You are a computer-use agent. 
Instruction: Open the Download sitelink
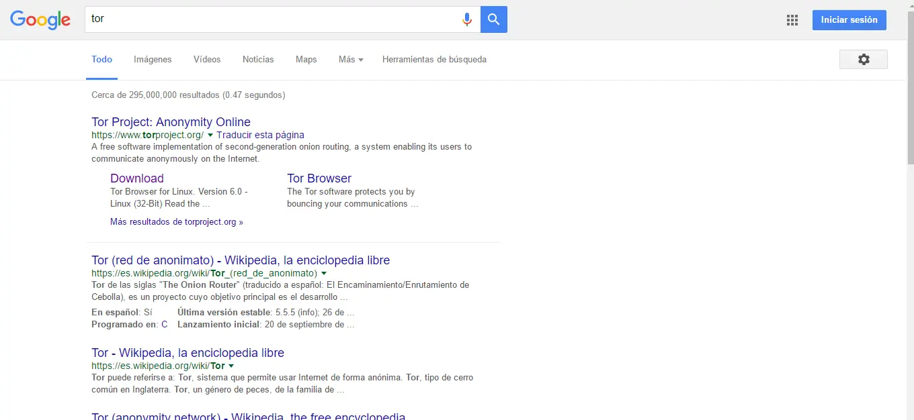(x=137, y=178)
